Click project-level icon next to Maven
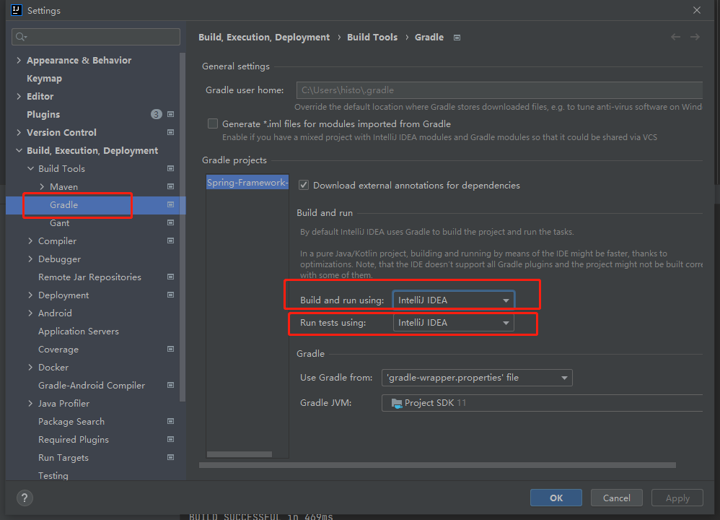The height and width of the screenshot is (520, 720). point(171,186)
